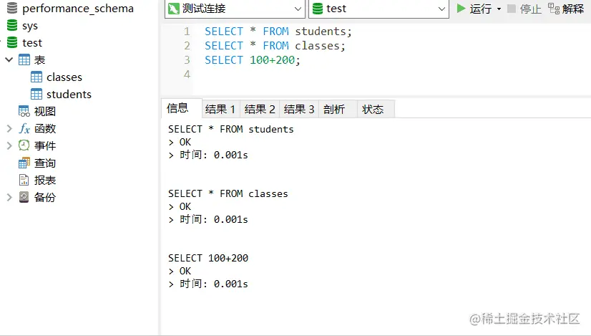Click the green test database icon in tree
Image resolution: width=591 pixels, height=336 pixels.
[12, 42]
